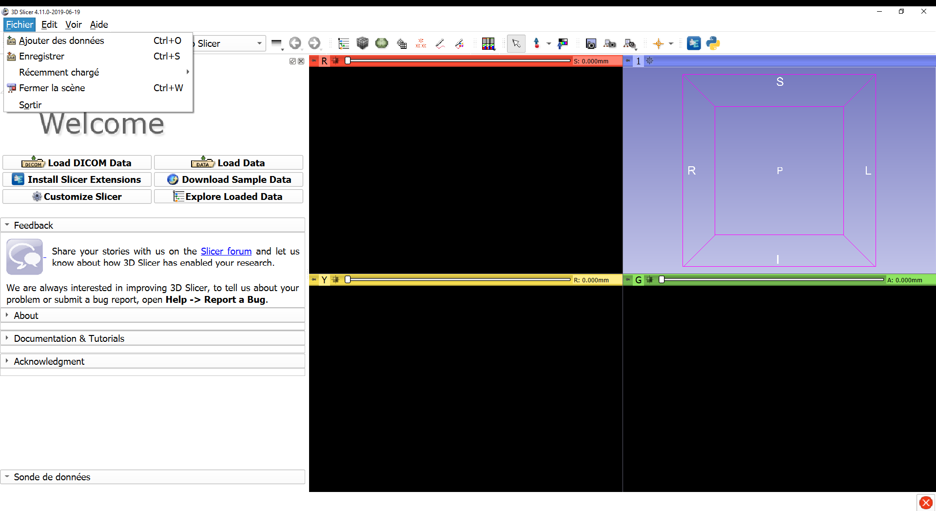
Task: Toggle the red slice view pin
Action: point(314,61)
